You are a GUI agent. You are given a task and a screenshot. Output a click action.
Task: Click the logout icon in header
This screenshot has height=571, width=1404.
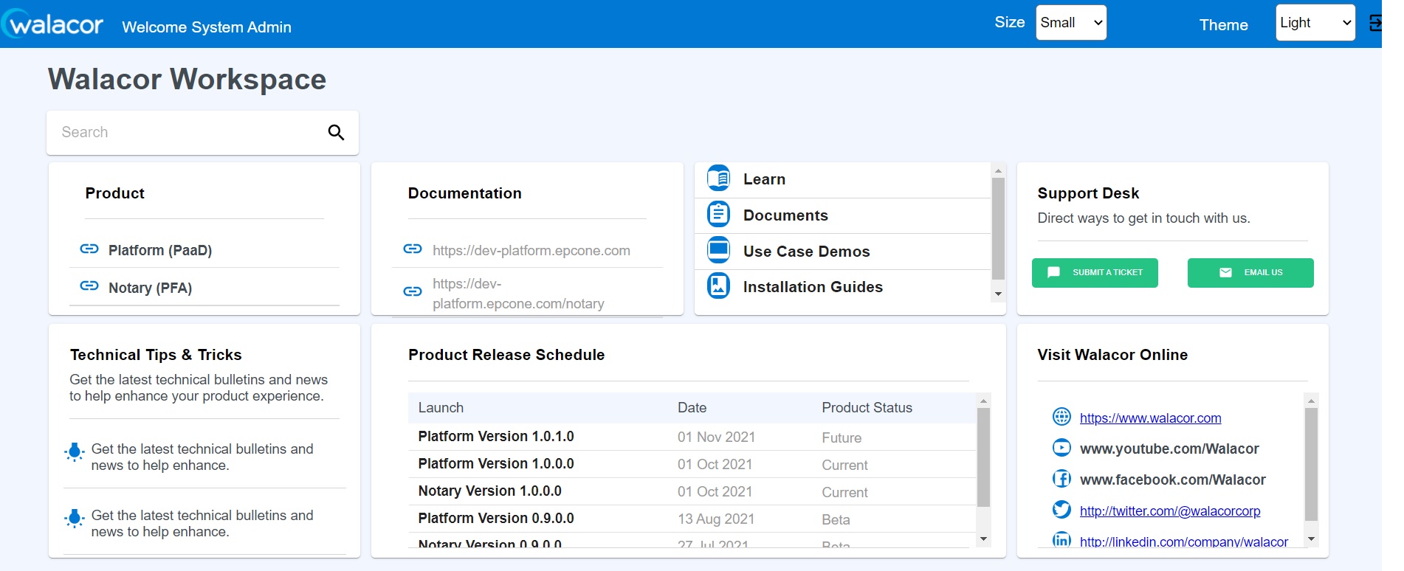[x=1375, y=23]
